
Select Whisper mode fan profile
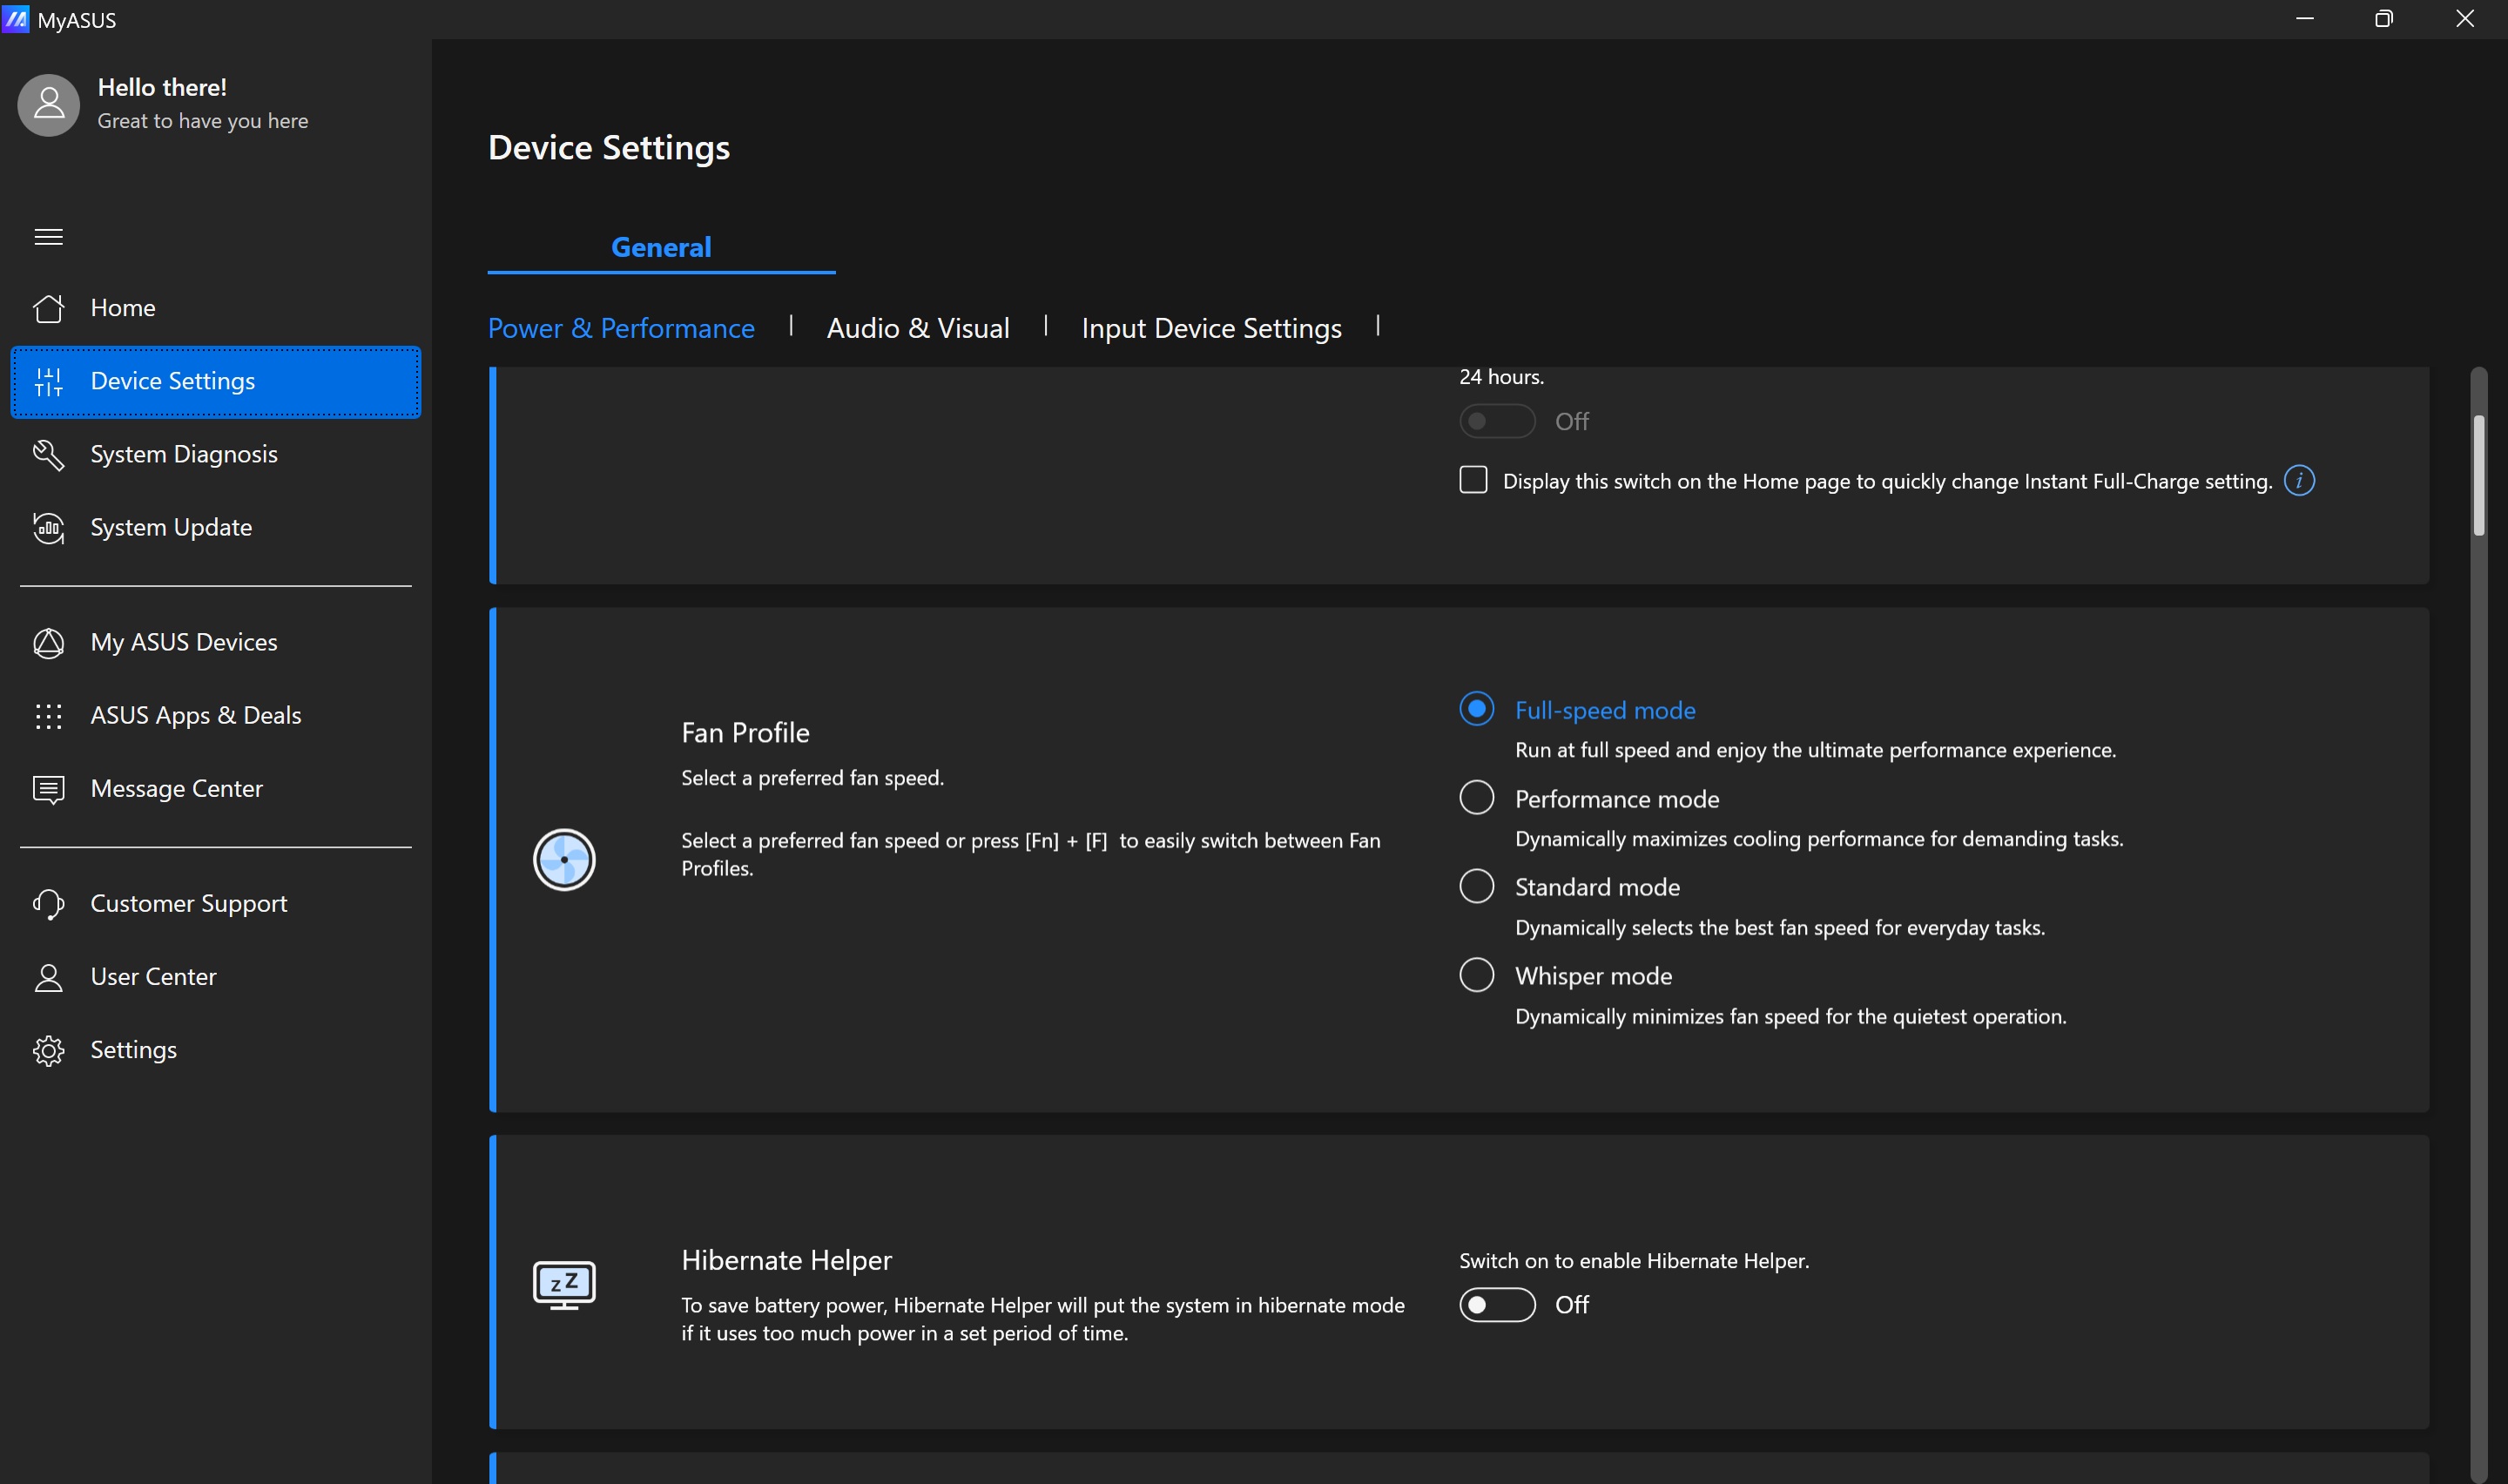click(1476, 975)
